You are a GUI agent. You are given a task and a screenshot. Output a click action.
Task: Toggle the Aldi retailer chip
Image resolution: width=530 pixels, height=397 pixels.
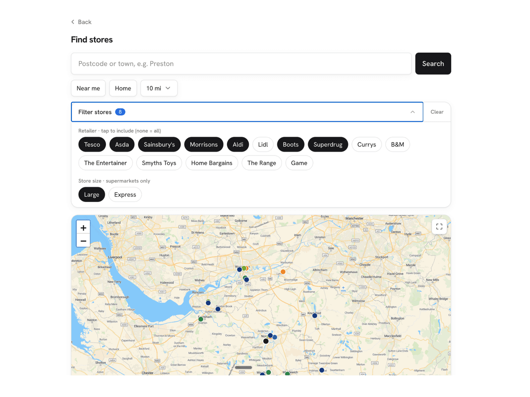pos(238,145)
